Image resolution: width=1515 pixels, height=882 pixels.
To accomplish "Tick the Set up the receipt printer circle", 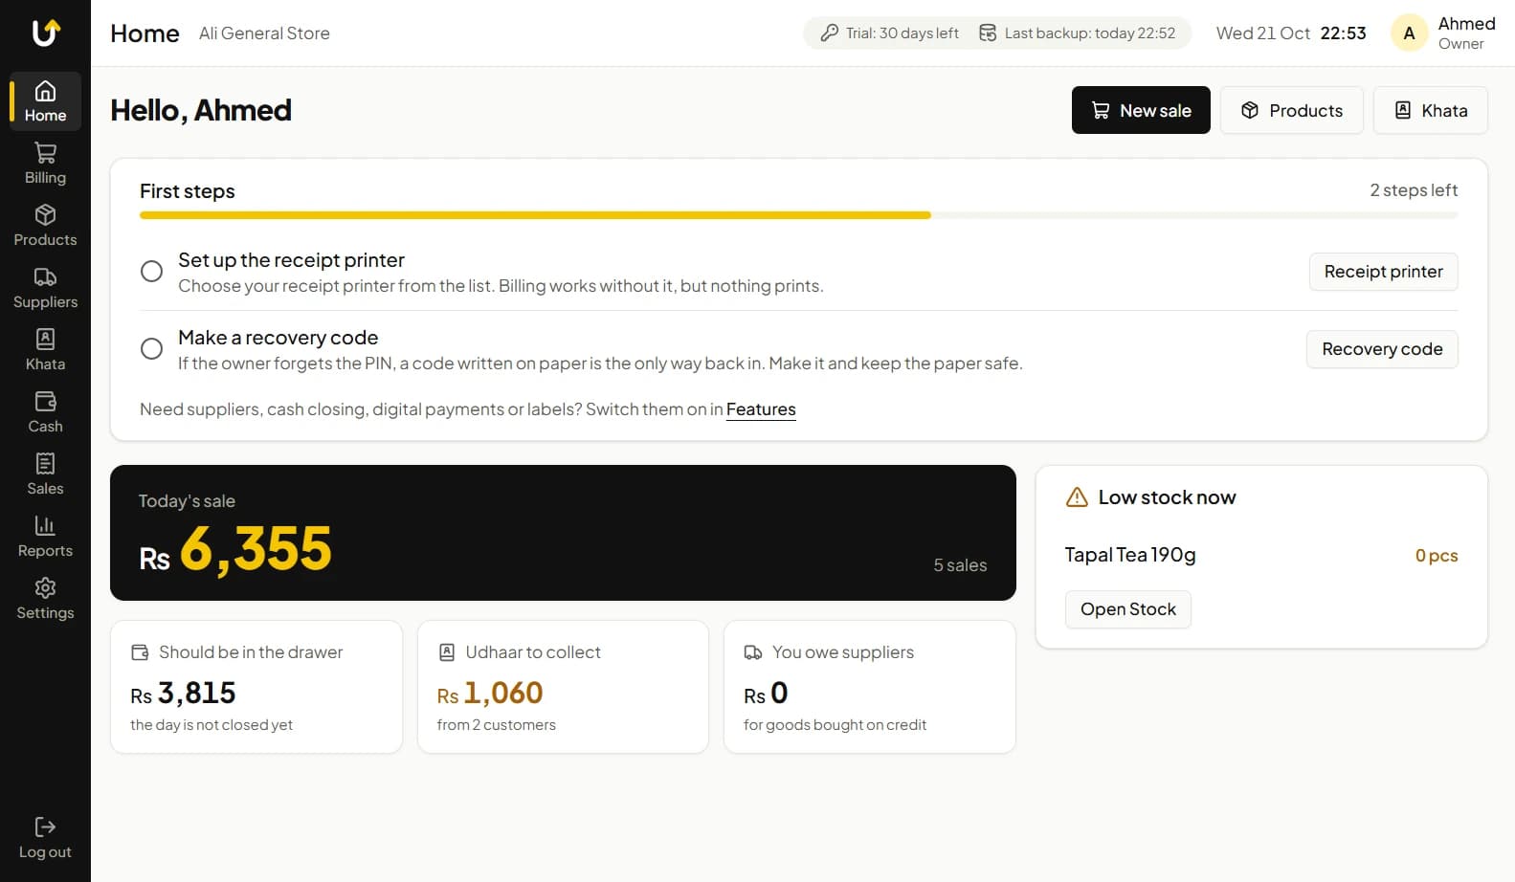I will point(151,272).
